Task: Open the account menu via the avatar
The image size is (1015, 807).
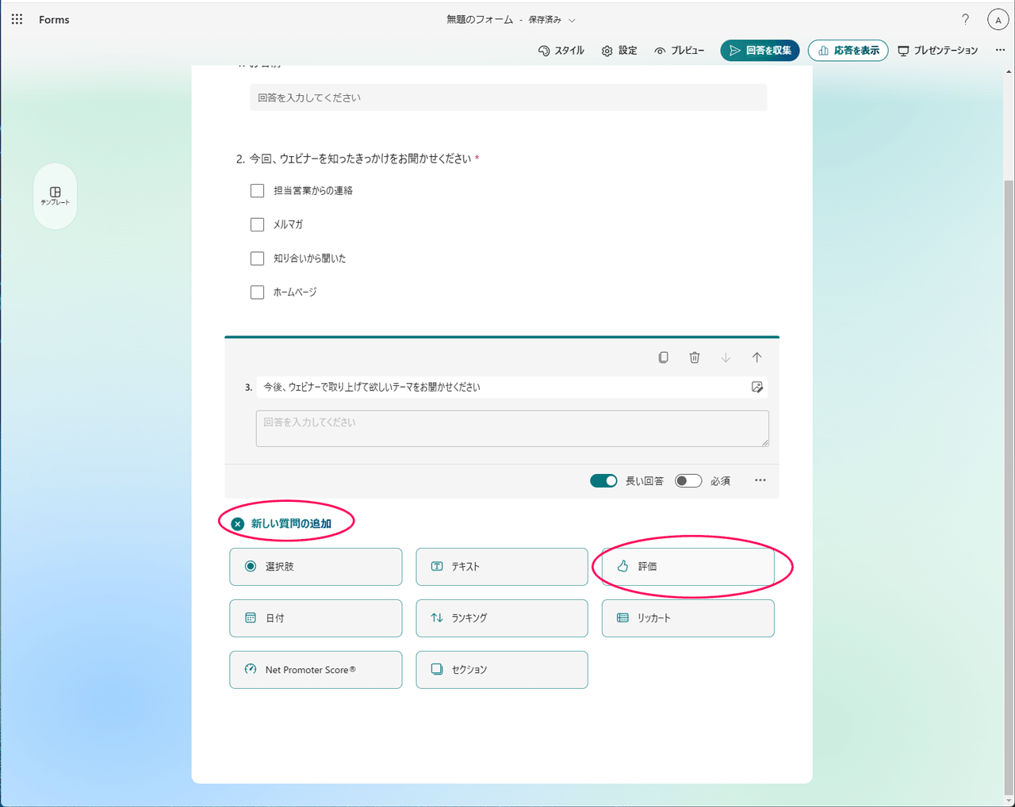Action: click(998, 19)
